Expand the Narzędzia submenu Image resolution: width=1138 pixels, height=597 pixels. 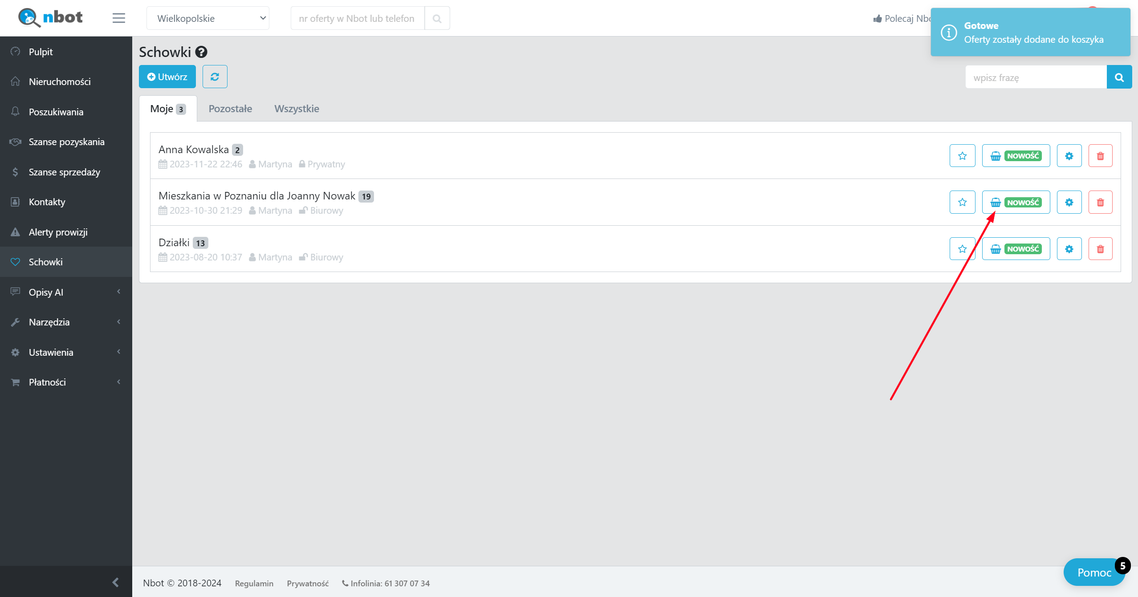pos(66,322)
